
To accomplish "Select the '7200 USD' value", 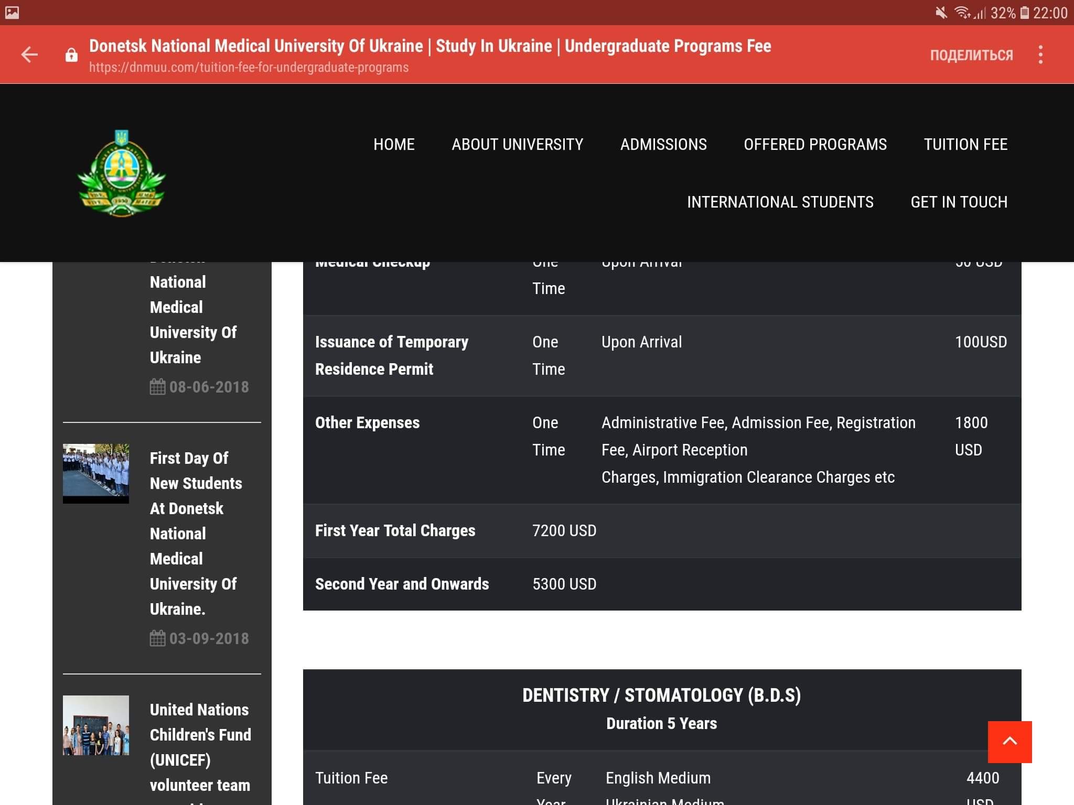I will point(564,530).
